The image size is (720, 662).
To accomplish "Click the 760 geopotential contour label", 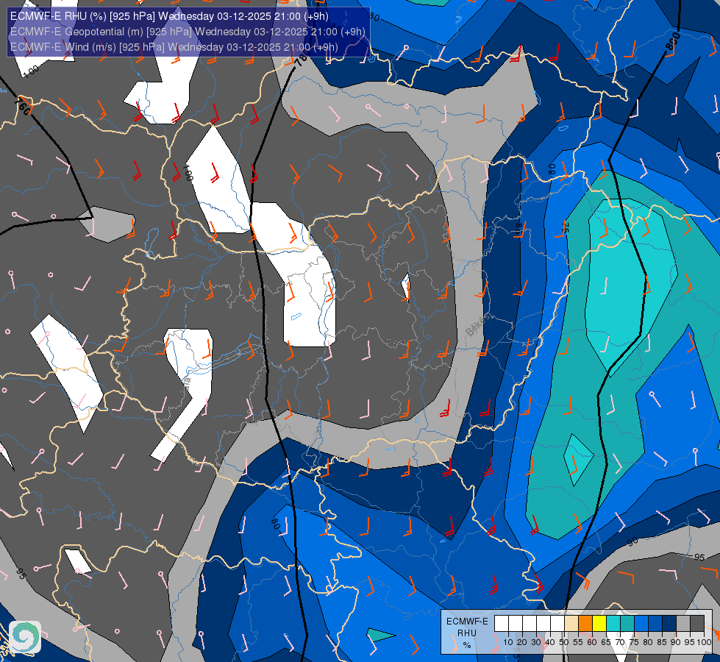I will (23, 106).
